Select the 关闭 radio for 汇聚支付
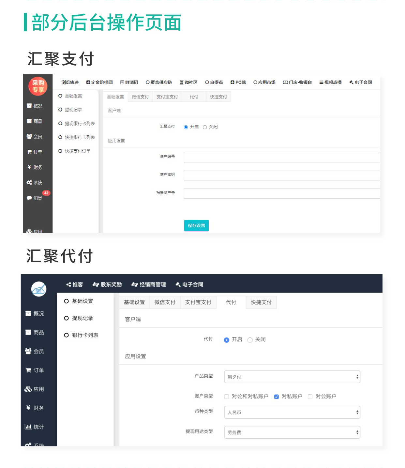 205,127
